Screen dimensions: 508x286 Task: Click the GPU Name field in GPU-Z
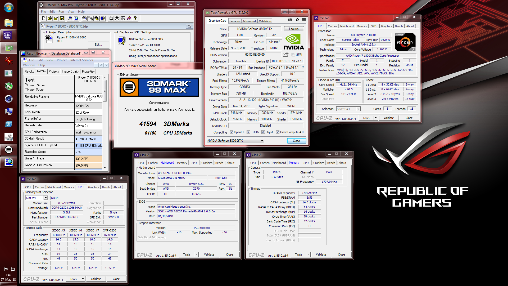(255, 29)
